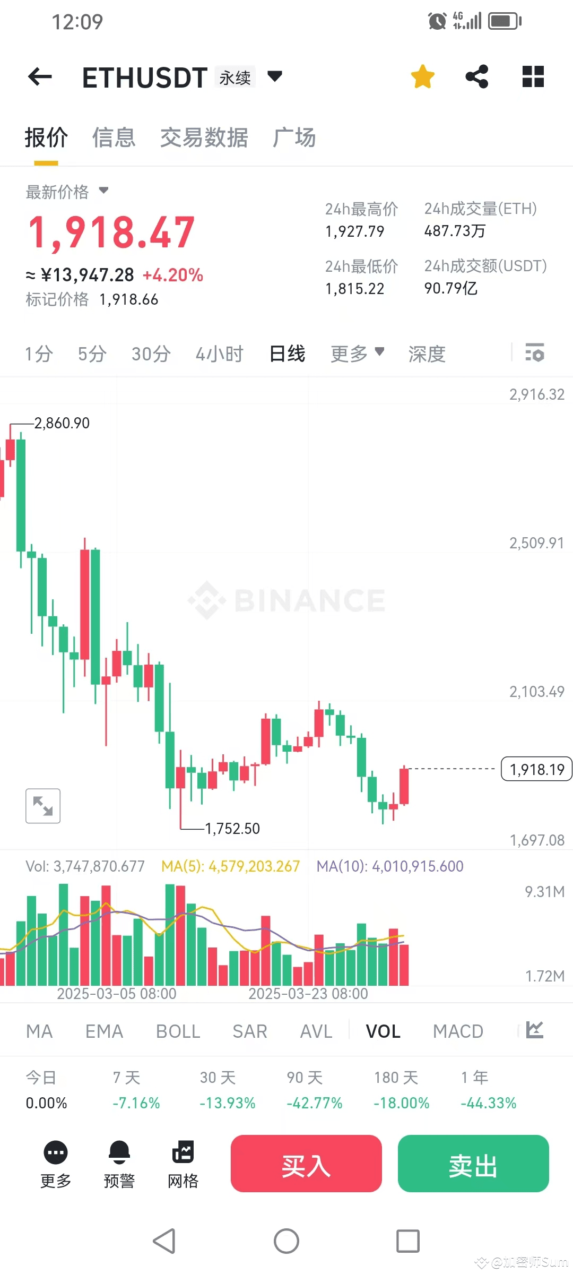Open the 网格 grid trading icon
This screenshot has height=1274, width=573.
point(183,1152)
